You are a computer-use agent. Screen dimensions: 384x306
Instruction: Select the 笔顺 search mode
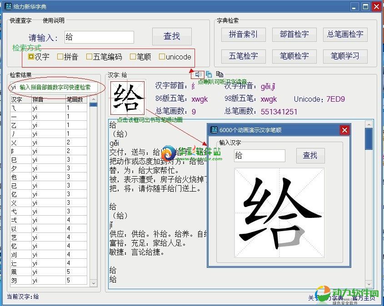coord(133,57)
